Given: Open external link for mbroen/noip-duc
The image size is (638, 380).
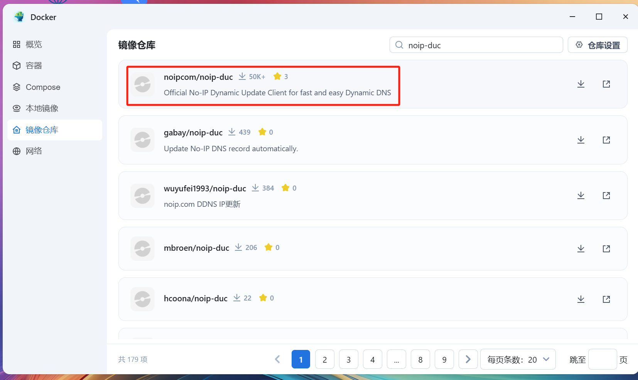Looking at the screenshot, I should click(x=606, y=249).
